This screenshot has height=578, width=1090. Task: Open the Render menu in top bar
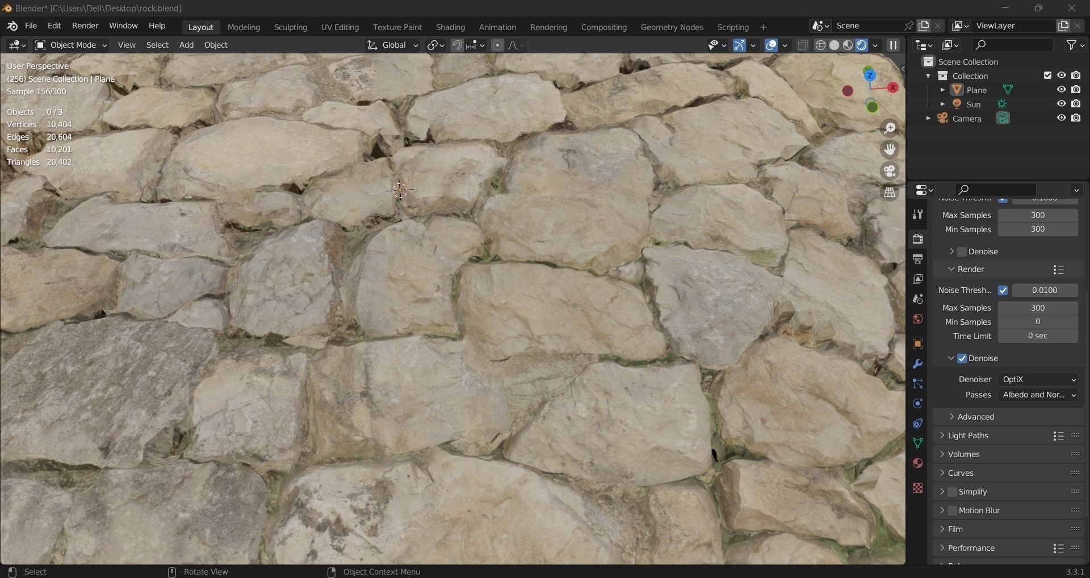click(x=85, y=26)
